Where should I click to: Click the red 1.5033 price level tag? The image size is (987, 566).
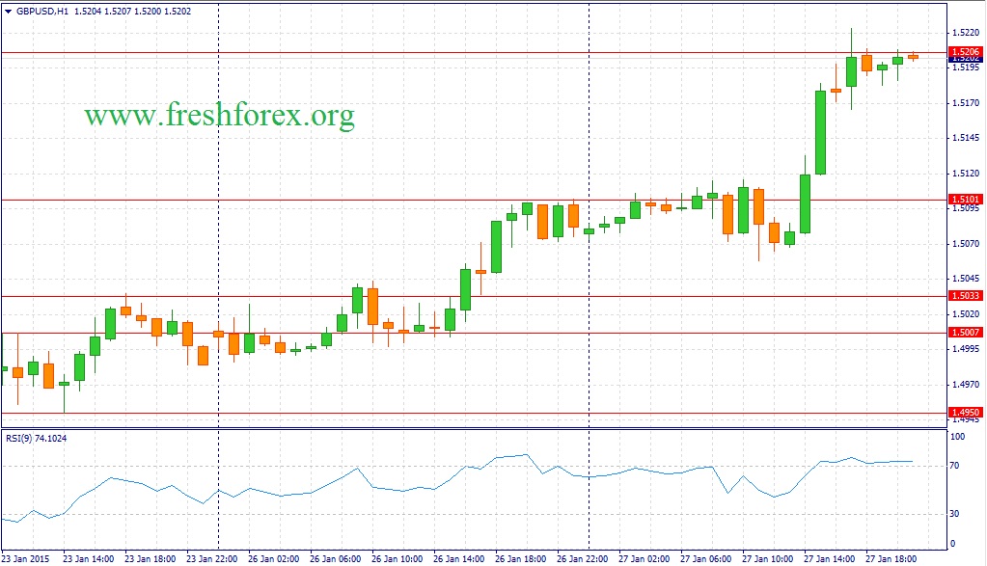pos(965,296)
